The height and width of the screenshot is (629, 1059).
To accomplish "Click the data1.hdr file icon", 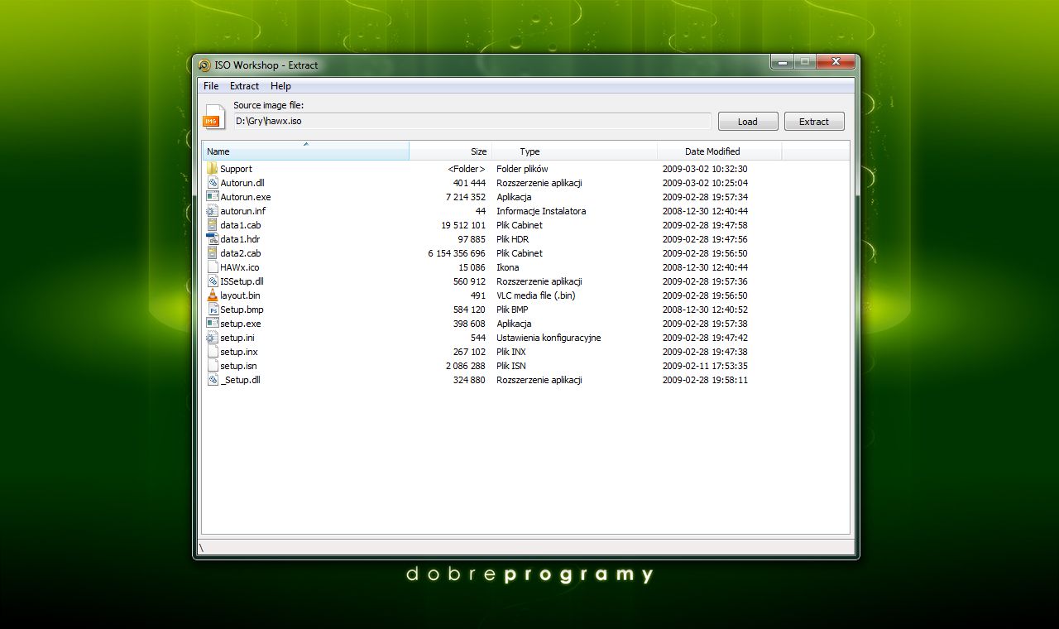I will (213, 239).
